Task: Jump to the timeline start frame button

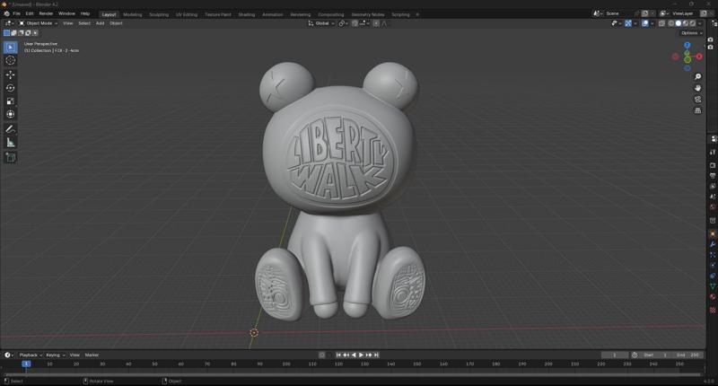Action: tap(338, 355)
